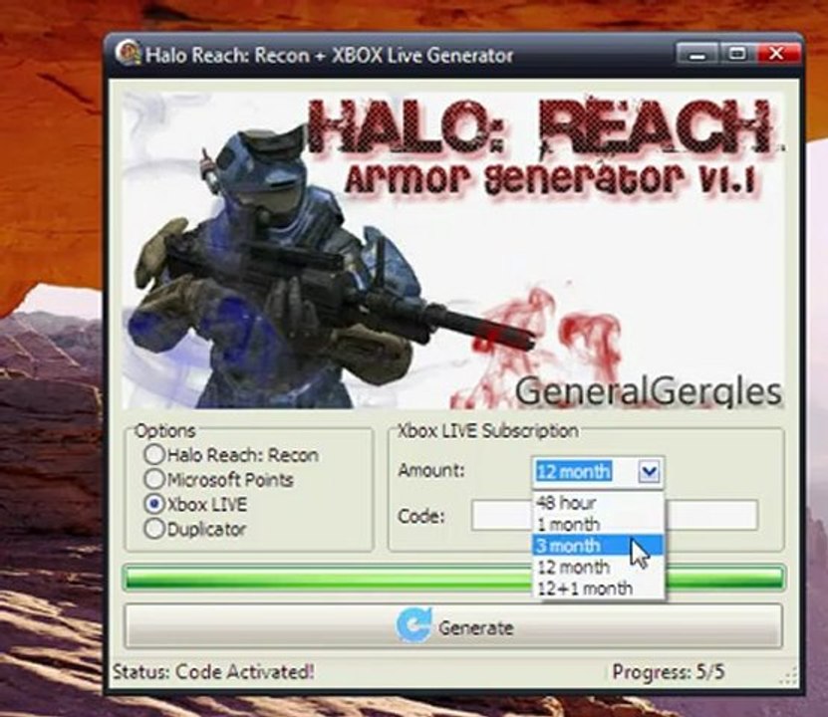
Task: Click the 'Progress: 5/5' status text
Action: point(668,672)
